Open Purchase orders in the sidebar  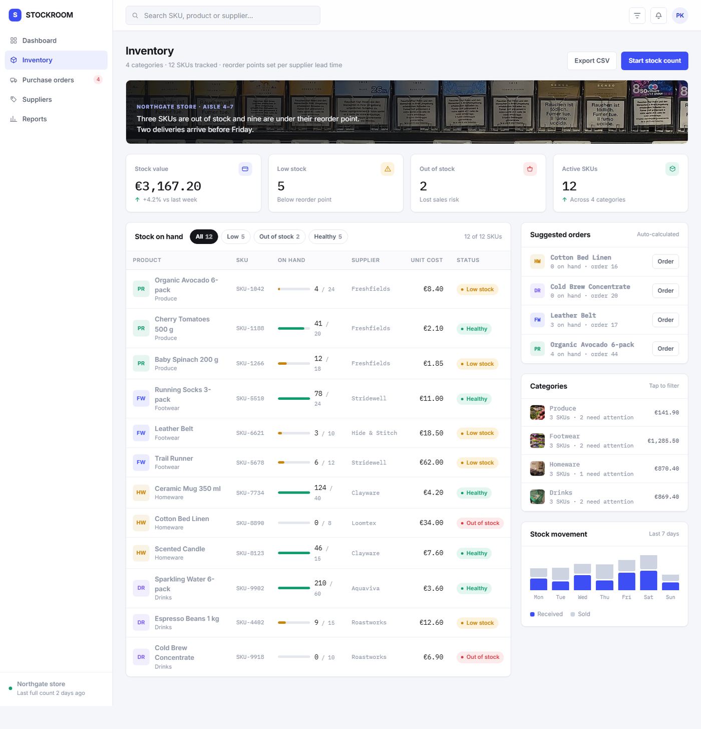(x=56, y=80)
